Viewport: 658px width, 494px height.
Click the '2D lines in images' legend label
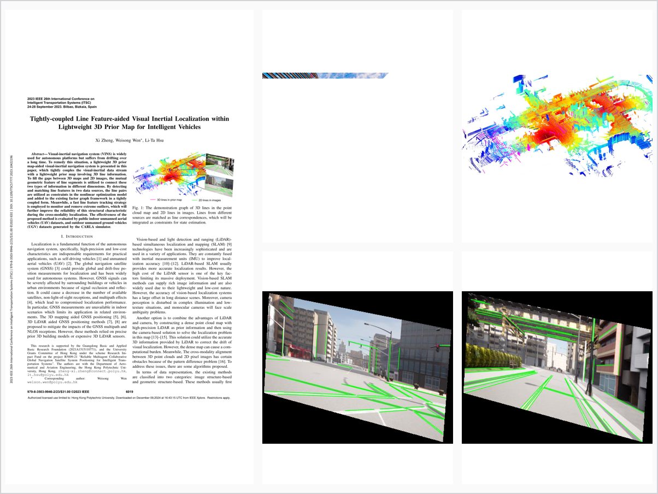tap(209, 201)
